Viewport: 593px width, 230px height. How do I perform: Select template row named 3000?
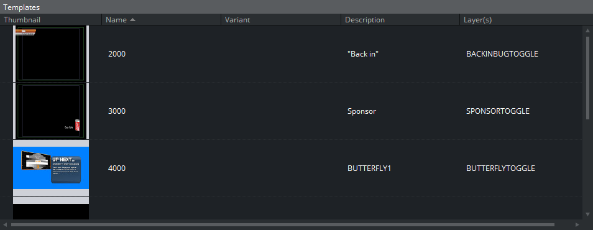[291, 111]
